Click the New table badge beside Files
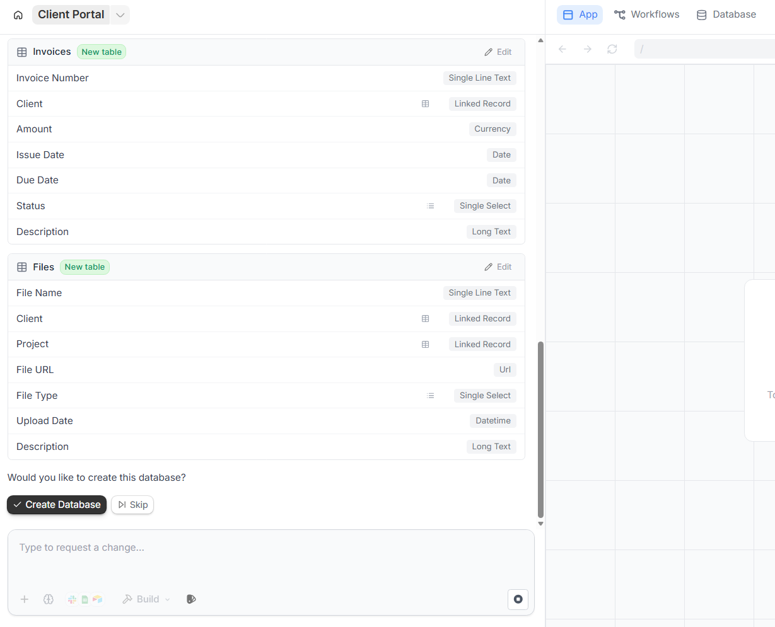The width and height of the screenshot is (775, 627). click(x=84, y=267)
